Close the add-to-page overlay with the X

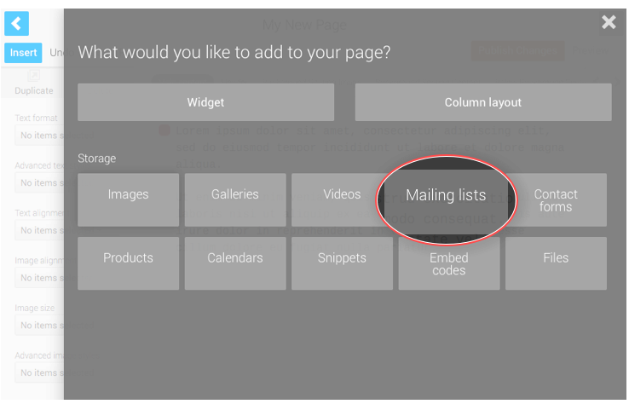[x=609, y=22]
